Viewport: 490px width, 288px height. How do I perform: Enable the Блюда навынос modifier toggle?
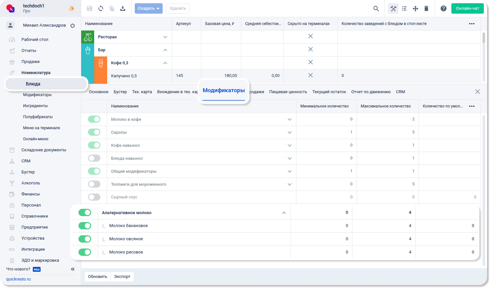(94, 158)
